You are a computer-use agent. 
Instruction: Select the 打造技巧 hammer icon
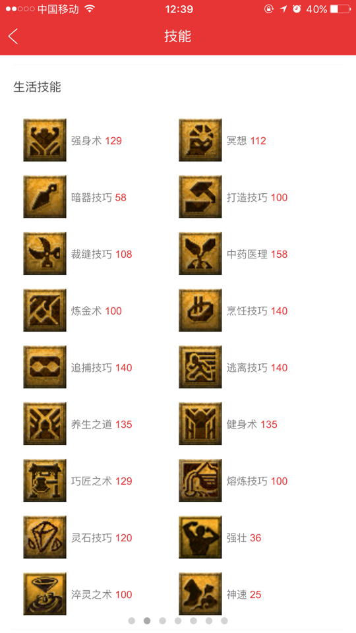tap(200, 197)
